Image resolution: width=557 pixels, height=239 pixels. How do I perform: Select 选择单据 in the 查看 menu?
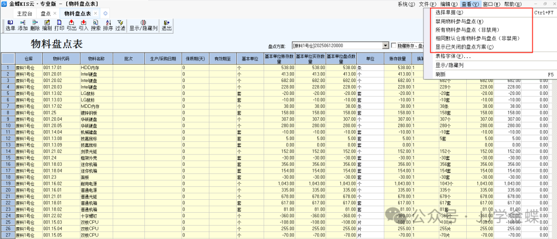pyautogui.click(x=449, y=12)
